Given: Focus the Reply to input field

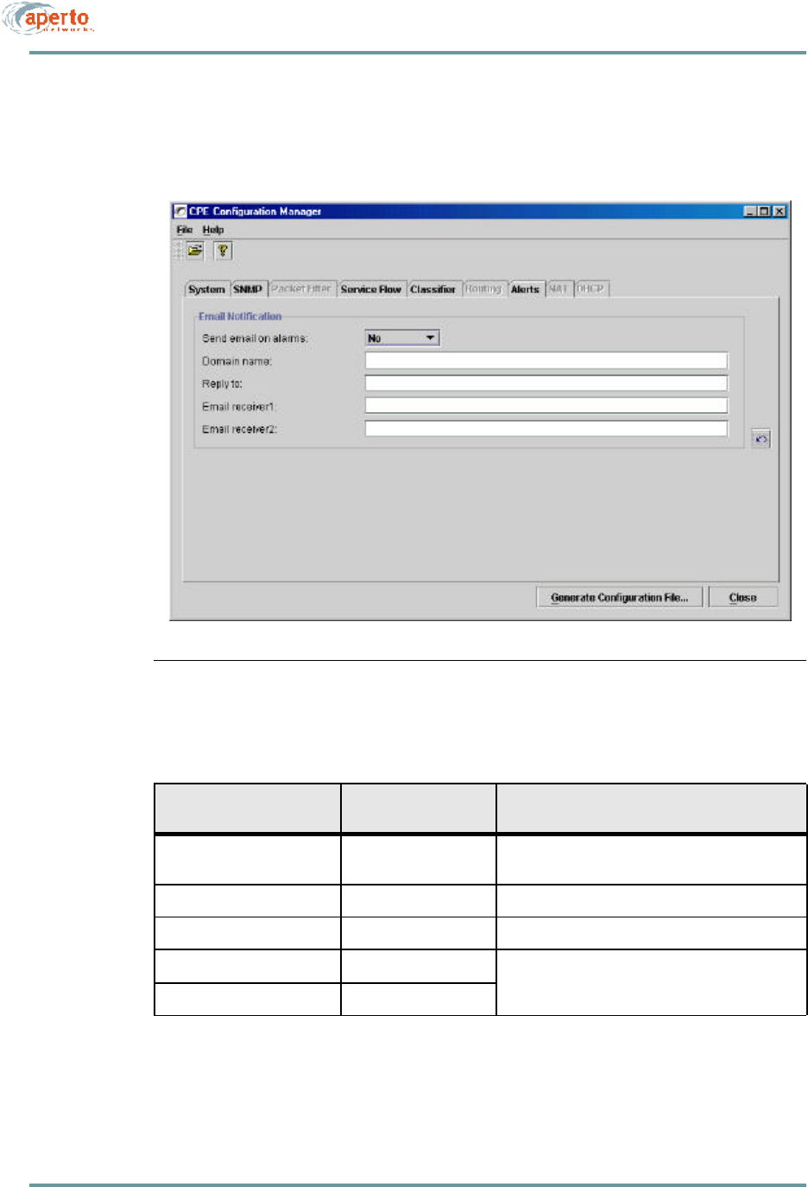Looking at the screenshot, I should (x=546, y=383).
